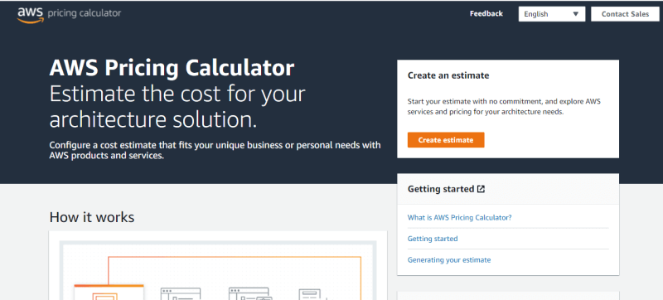The image size is (663, 300).
Task: Open What is AWS Pricing Calculator? link
Action: [x=460, y=218]
